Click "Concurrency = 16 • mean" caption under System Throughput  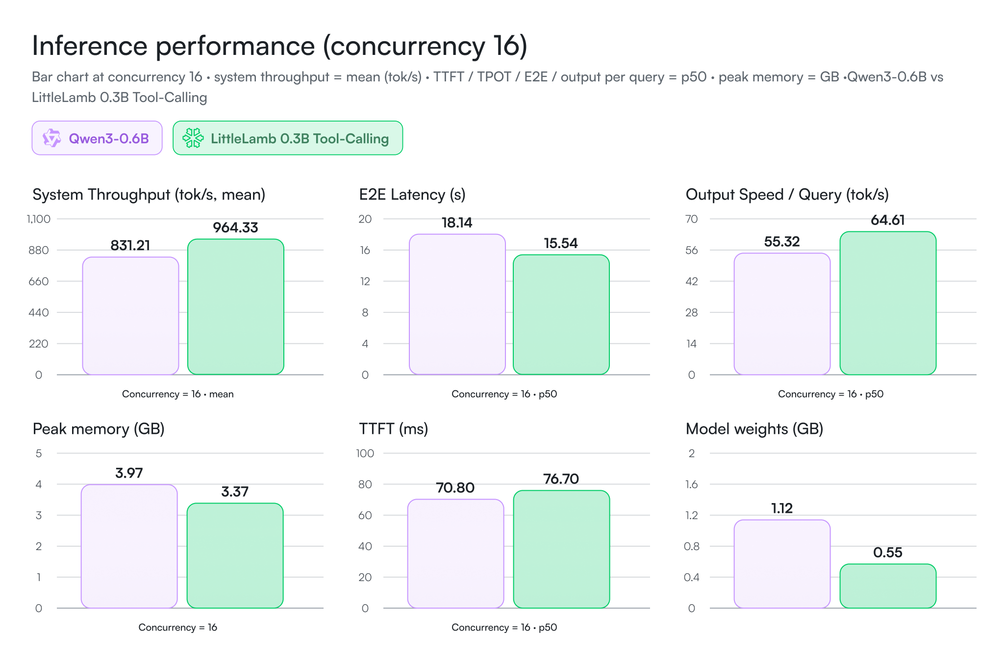178,394
